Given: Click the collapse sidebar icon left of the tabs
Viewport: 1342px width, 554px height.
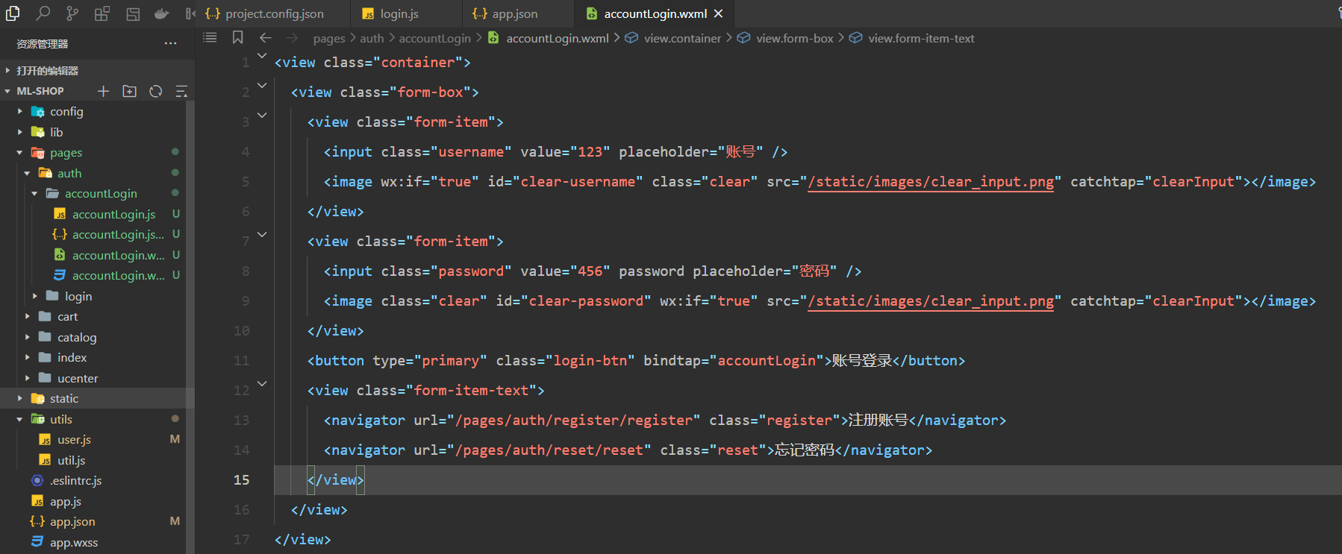Looking at the screenshot, I should (190, 13).
